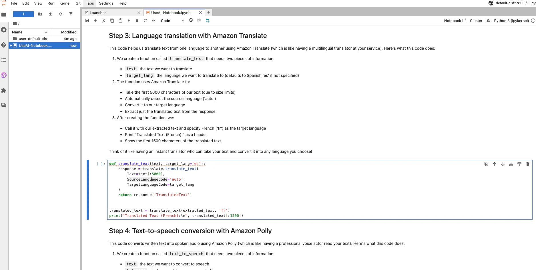Open the Run menu
536x270 pixels.
51,3
